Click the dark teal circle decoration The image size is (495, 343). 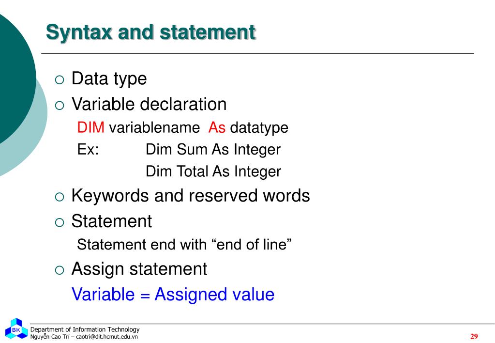click(x=16, y=79)
